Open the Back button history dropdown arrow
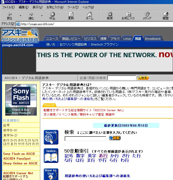Image resolution: width=173 pixels, height=180 pixels. pyautogui.click(x=20, y=16)
